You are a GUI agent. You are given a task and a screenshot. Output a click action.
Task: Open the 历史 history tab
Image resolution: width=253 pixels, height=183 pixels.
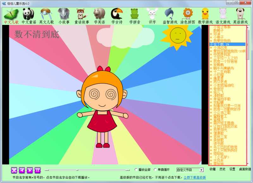coord(223,169)
